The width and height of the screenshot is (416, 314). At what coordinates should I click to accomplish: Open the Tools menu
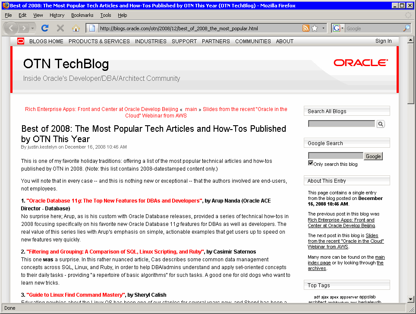click(x=106, y=15)
